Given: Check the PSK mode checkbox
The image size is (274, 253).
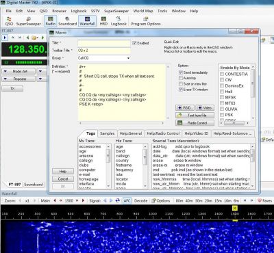Looking at the screenshot, I should tap(222, 115).
